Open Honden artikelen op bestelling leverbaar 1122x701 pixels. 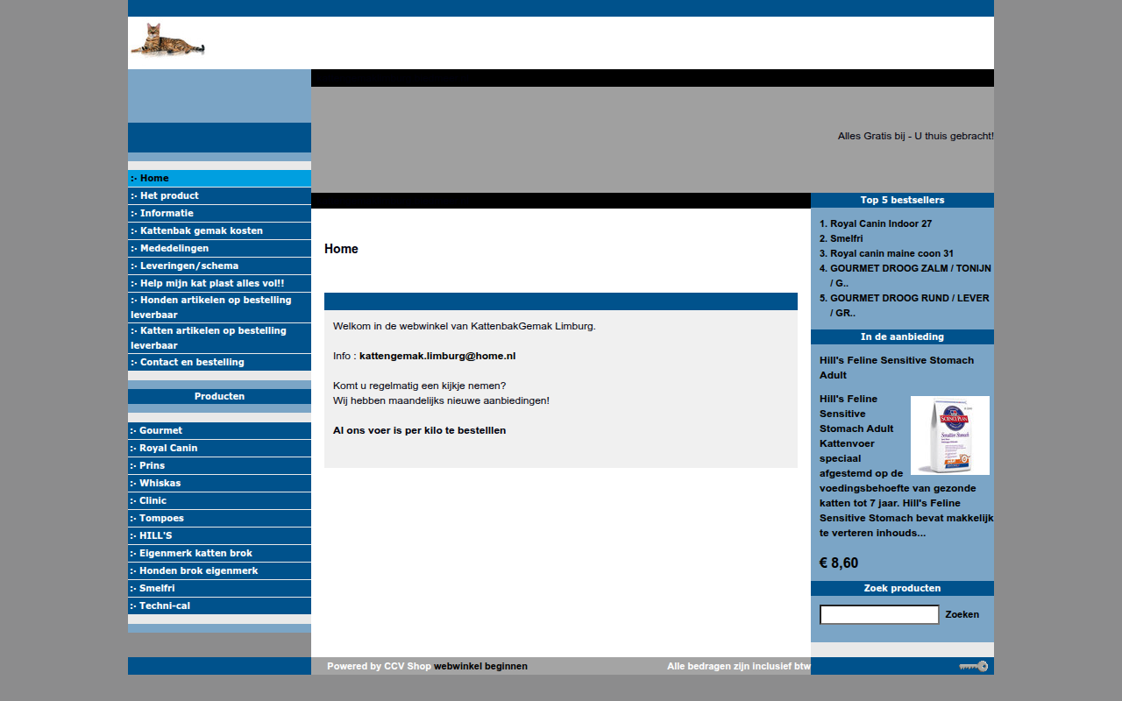pos(219,308)
